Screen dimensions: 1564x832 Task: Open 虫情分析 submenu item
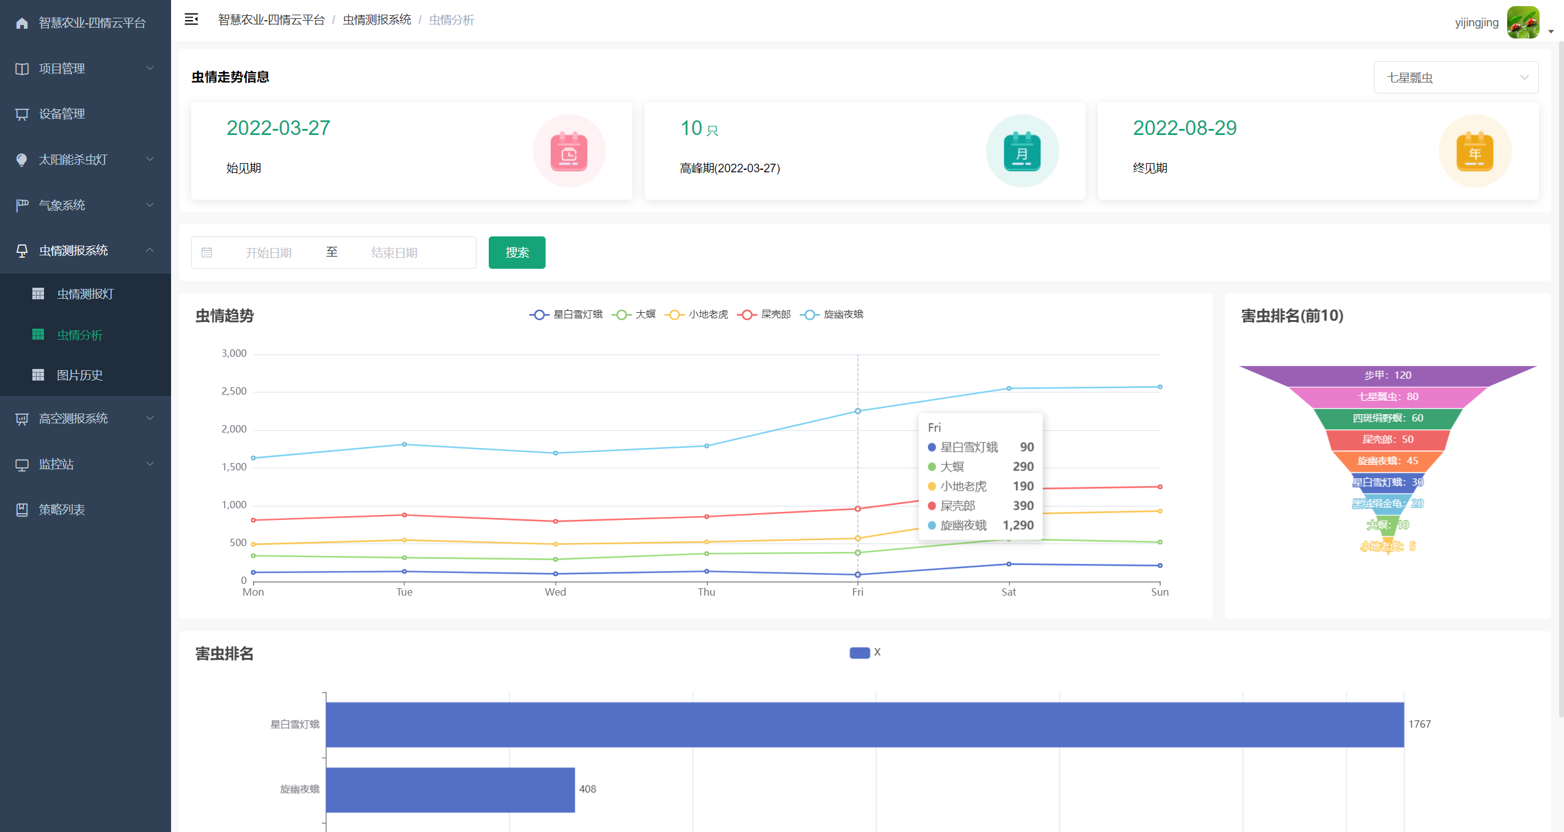click(x=86, y=335)
